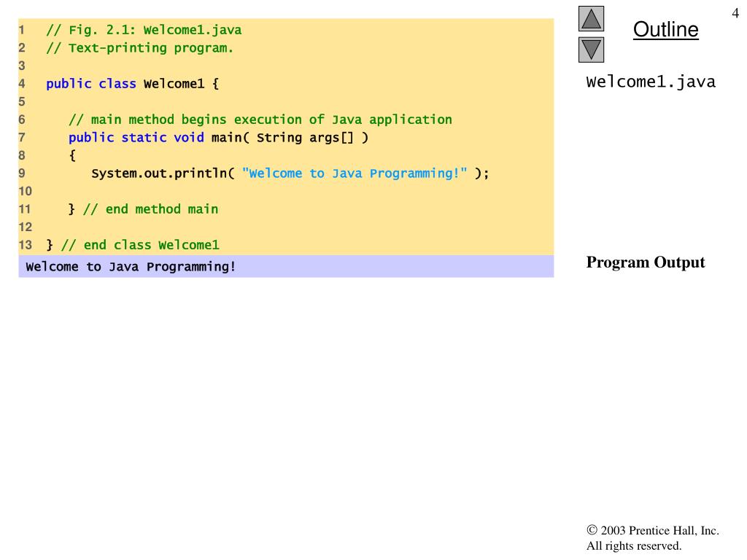Click the Fig. 2.1 comment on line 1
The height and width of the screenshot is (560, 747).
[144, 30]
